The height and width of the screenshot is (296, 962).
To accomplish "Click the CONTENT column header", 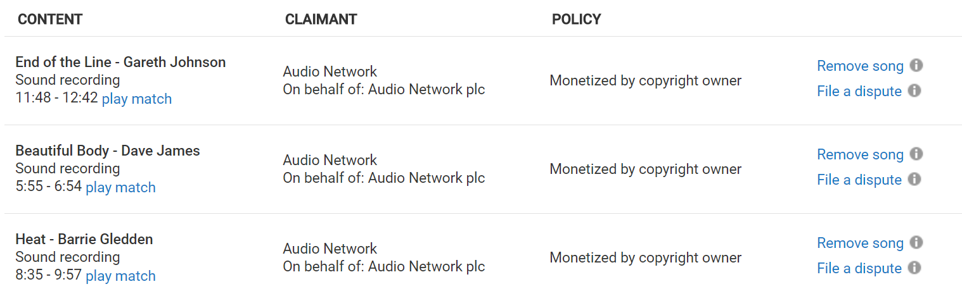I will (50, 19).
